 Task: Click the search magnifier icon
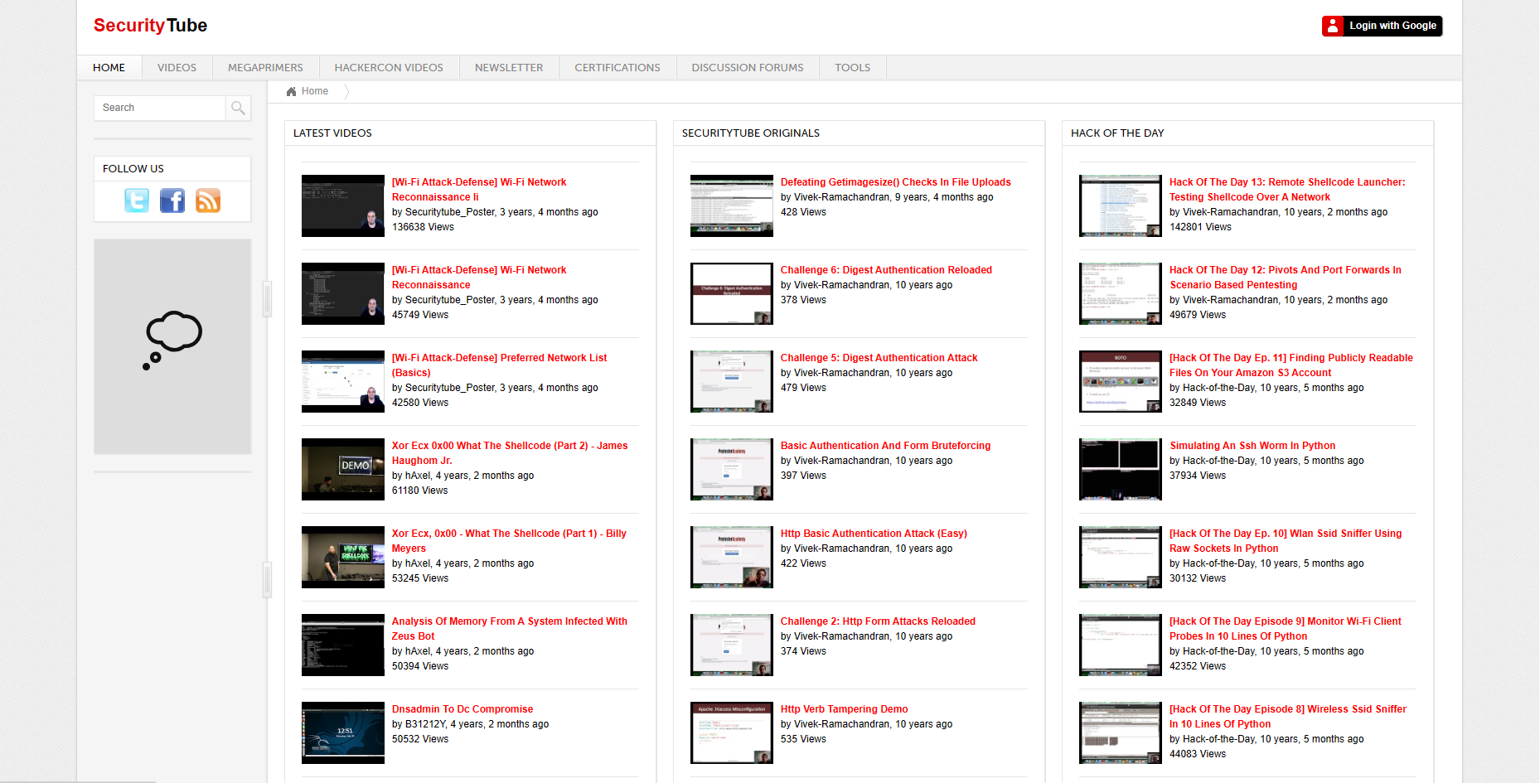[238, 108]
